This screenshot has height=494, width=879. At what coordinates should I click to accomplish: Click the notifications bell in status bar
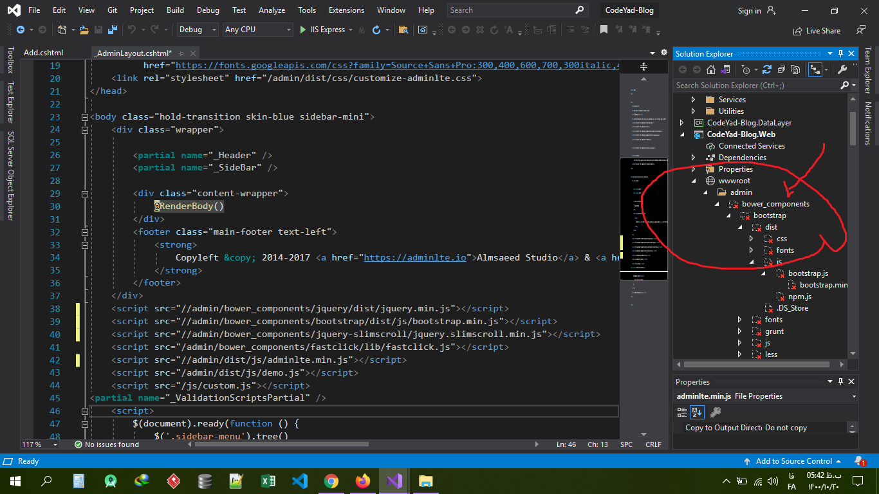click(860, 461)
